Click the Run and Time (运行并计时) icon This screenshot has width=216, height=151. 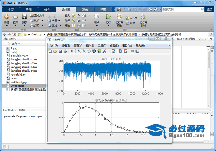tap(143, 17)
